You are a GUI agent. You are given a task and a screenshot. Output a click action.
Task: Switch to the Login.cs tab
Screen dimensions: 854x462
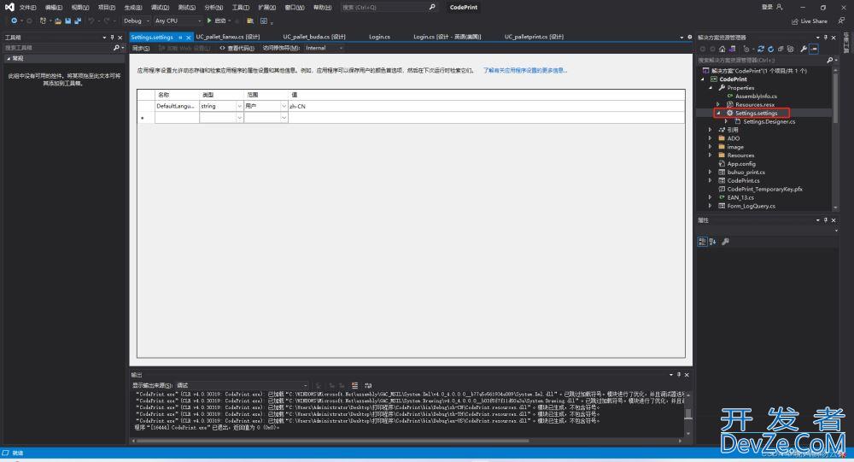(379, 37)
